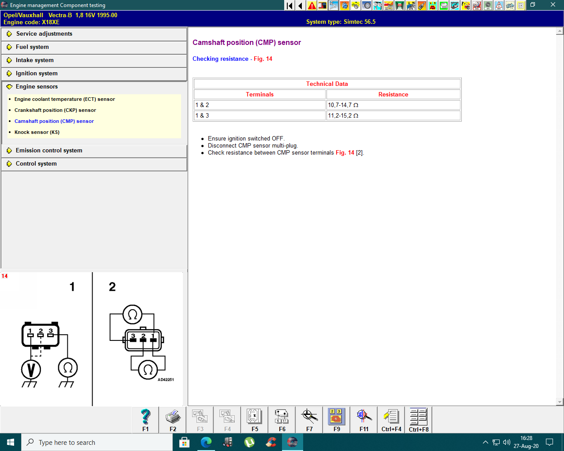Click the '1 & 2' terminals cell
Viewport: 564px width, 451px height.
pos(260,105)
